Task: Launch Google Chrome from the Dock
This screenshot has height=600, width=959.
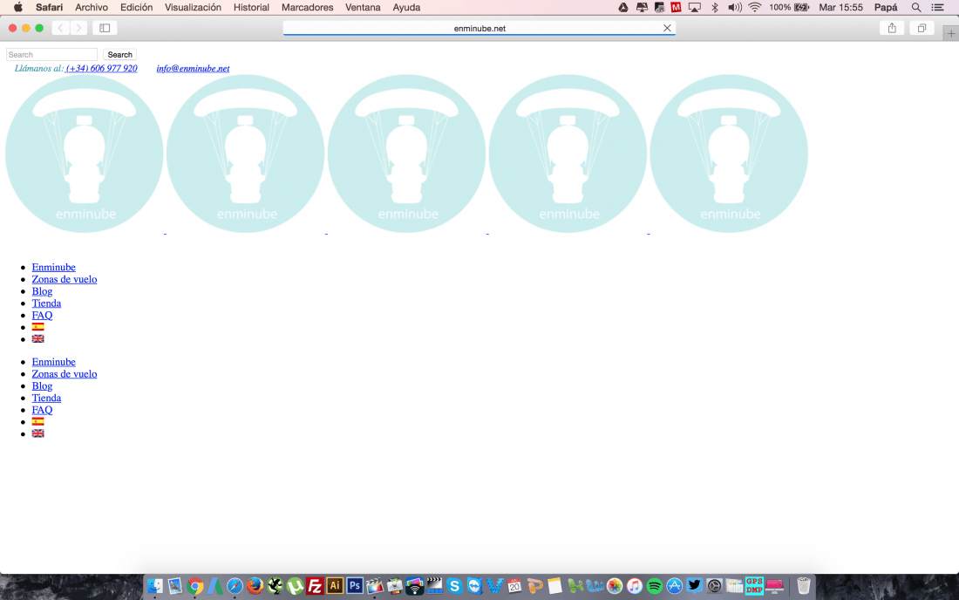Action: coord(195,586)
